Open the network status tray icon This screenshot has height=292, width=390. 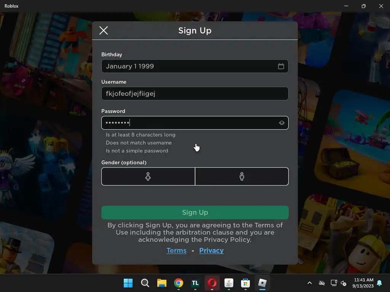pyautogui.click(x=333, y=283)
